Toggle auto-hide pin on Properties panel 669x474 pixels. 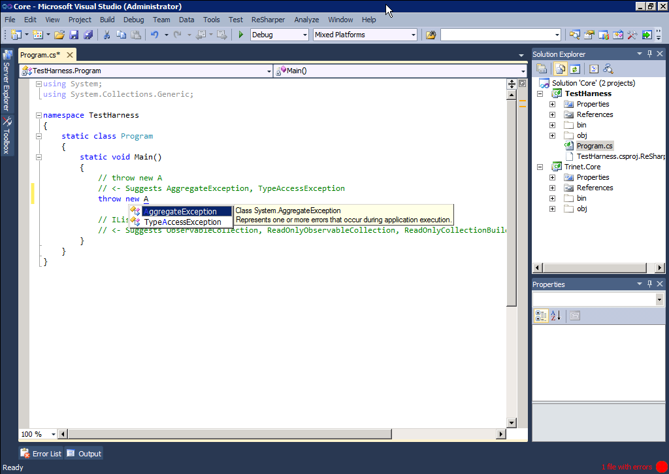[649, 284]
